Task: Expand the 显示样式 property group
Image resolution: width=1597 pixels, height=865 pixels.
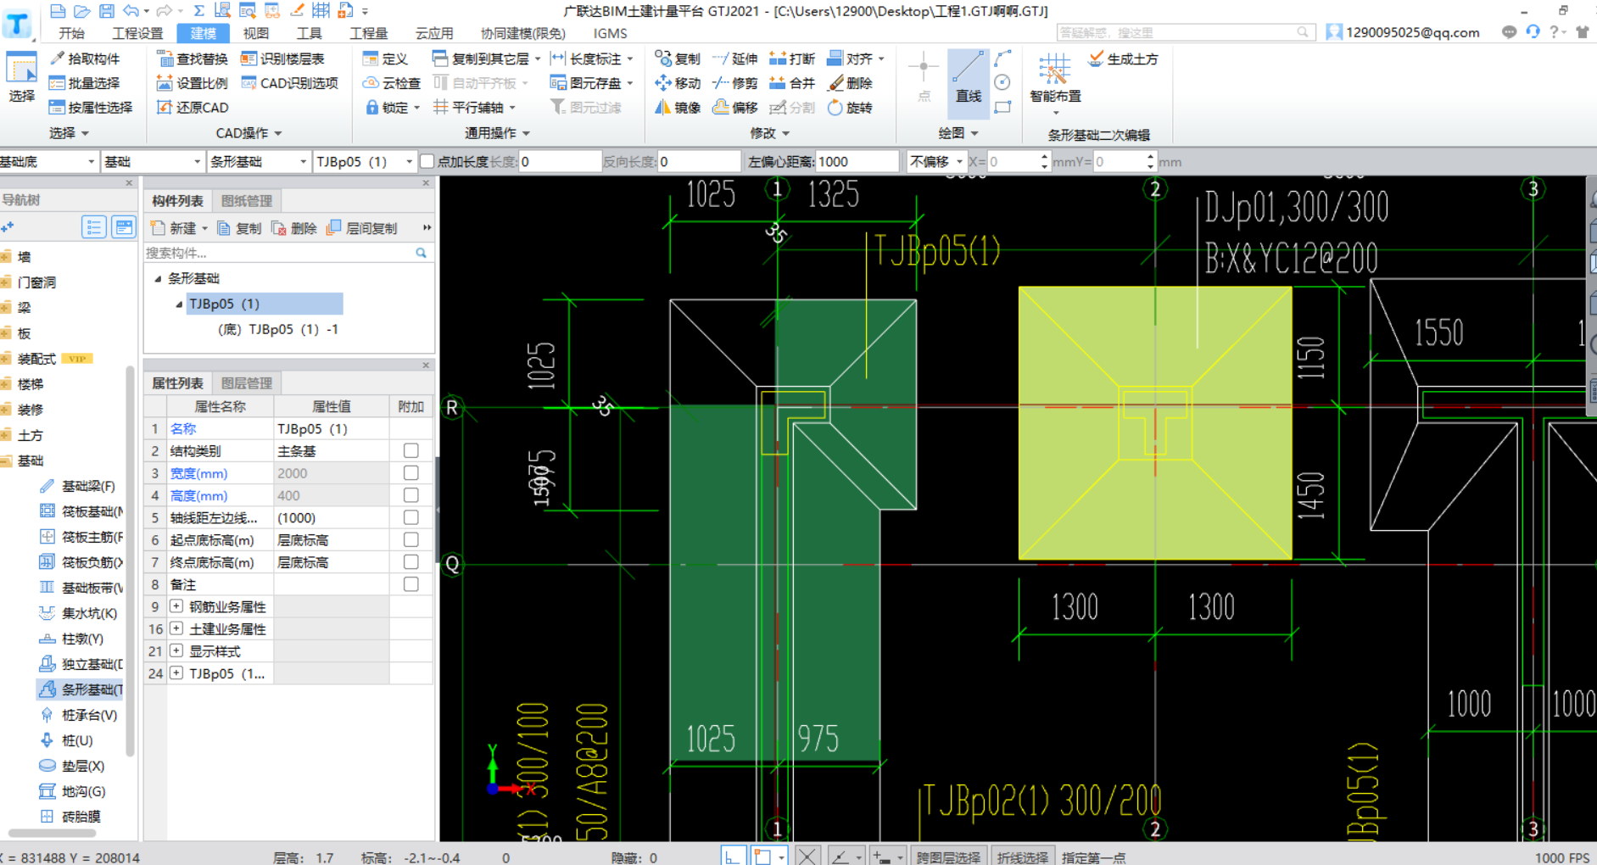Action: pyautogui.click(x=176, y=650)
